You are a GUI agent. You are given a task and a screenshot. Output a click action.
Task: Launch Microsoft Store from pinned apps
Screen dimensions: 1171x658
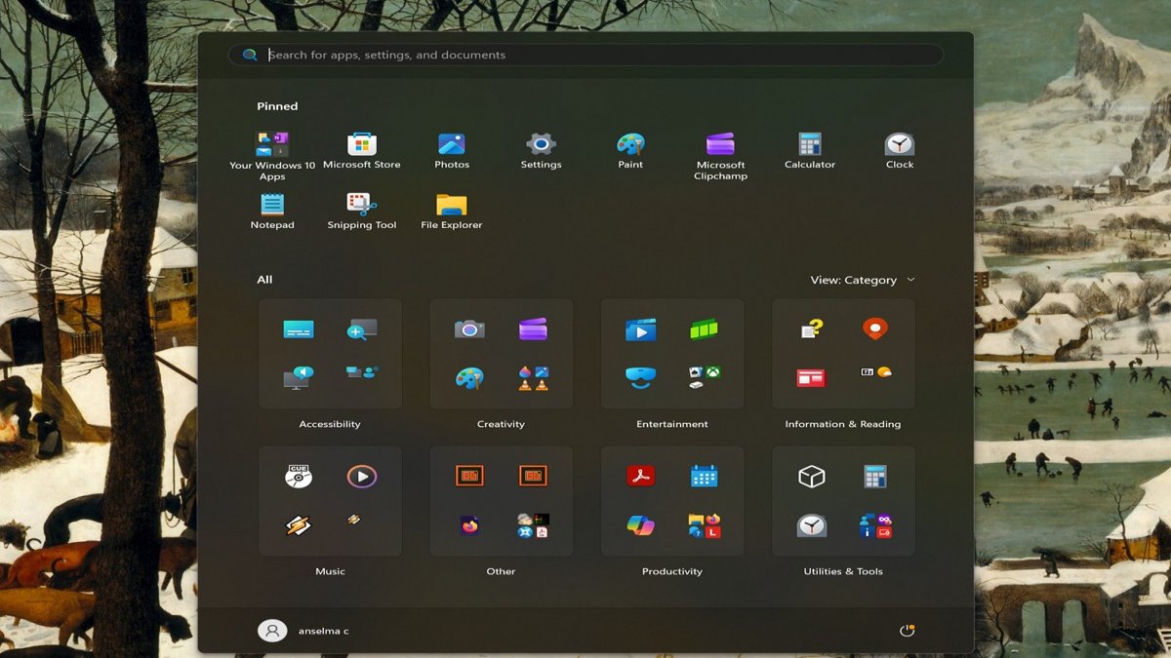pos(362,151)
